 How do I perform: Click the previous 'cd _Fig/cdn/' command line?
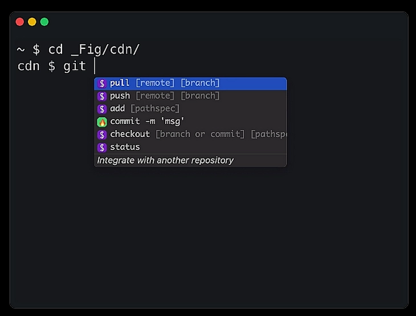78,49
